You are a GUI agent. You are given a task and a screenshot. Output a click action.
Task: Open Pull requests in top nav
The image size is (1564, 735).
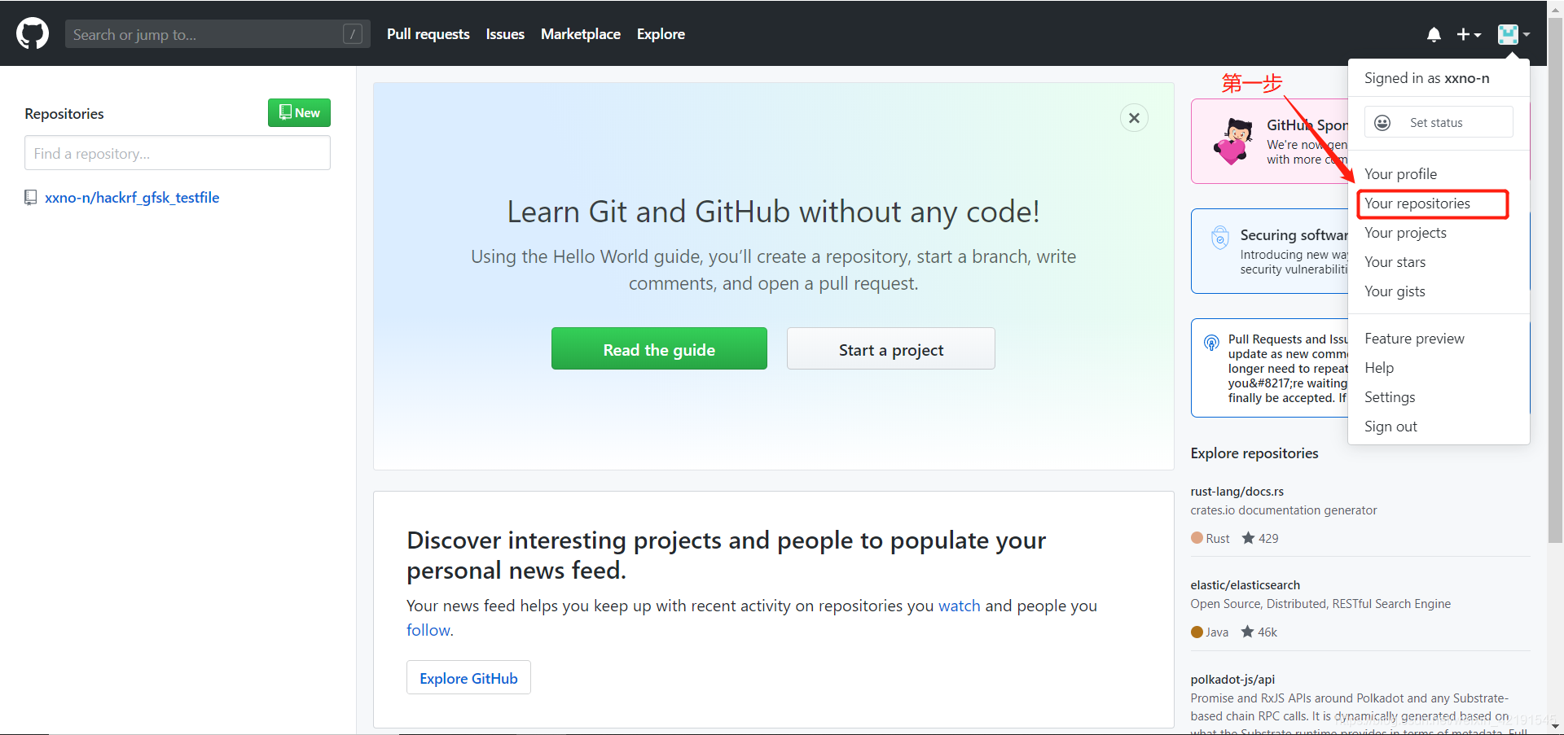[428, 34]
